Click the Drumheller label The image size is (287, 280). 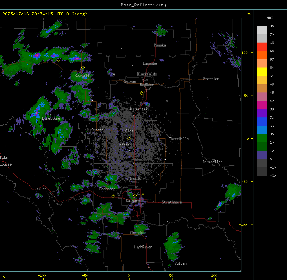[212, 162]
